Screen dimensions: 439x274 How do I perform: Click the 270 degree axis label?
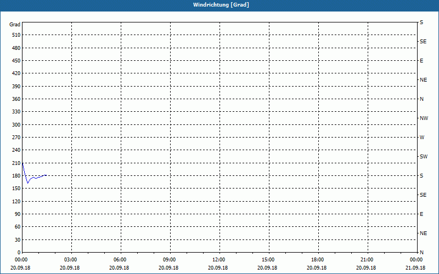pyautogui.click(x=16, y=138)
